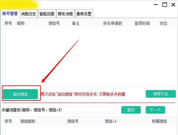178x135 pixels.
Task: Open the 使用方法 help button
Action: (161, 94)
